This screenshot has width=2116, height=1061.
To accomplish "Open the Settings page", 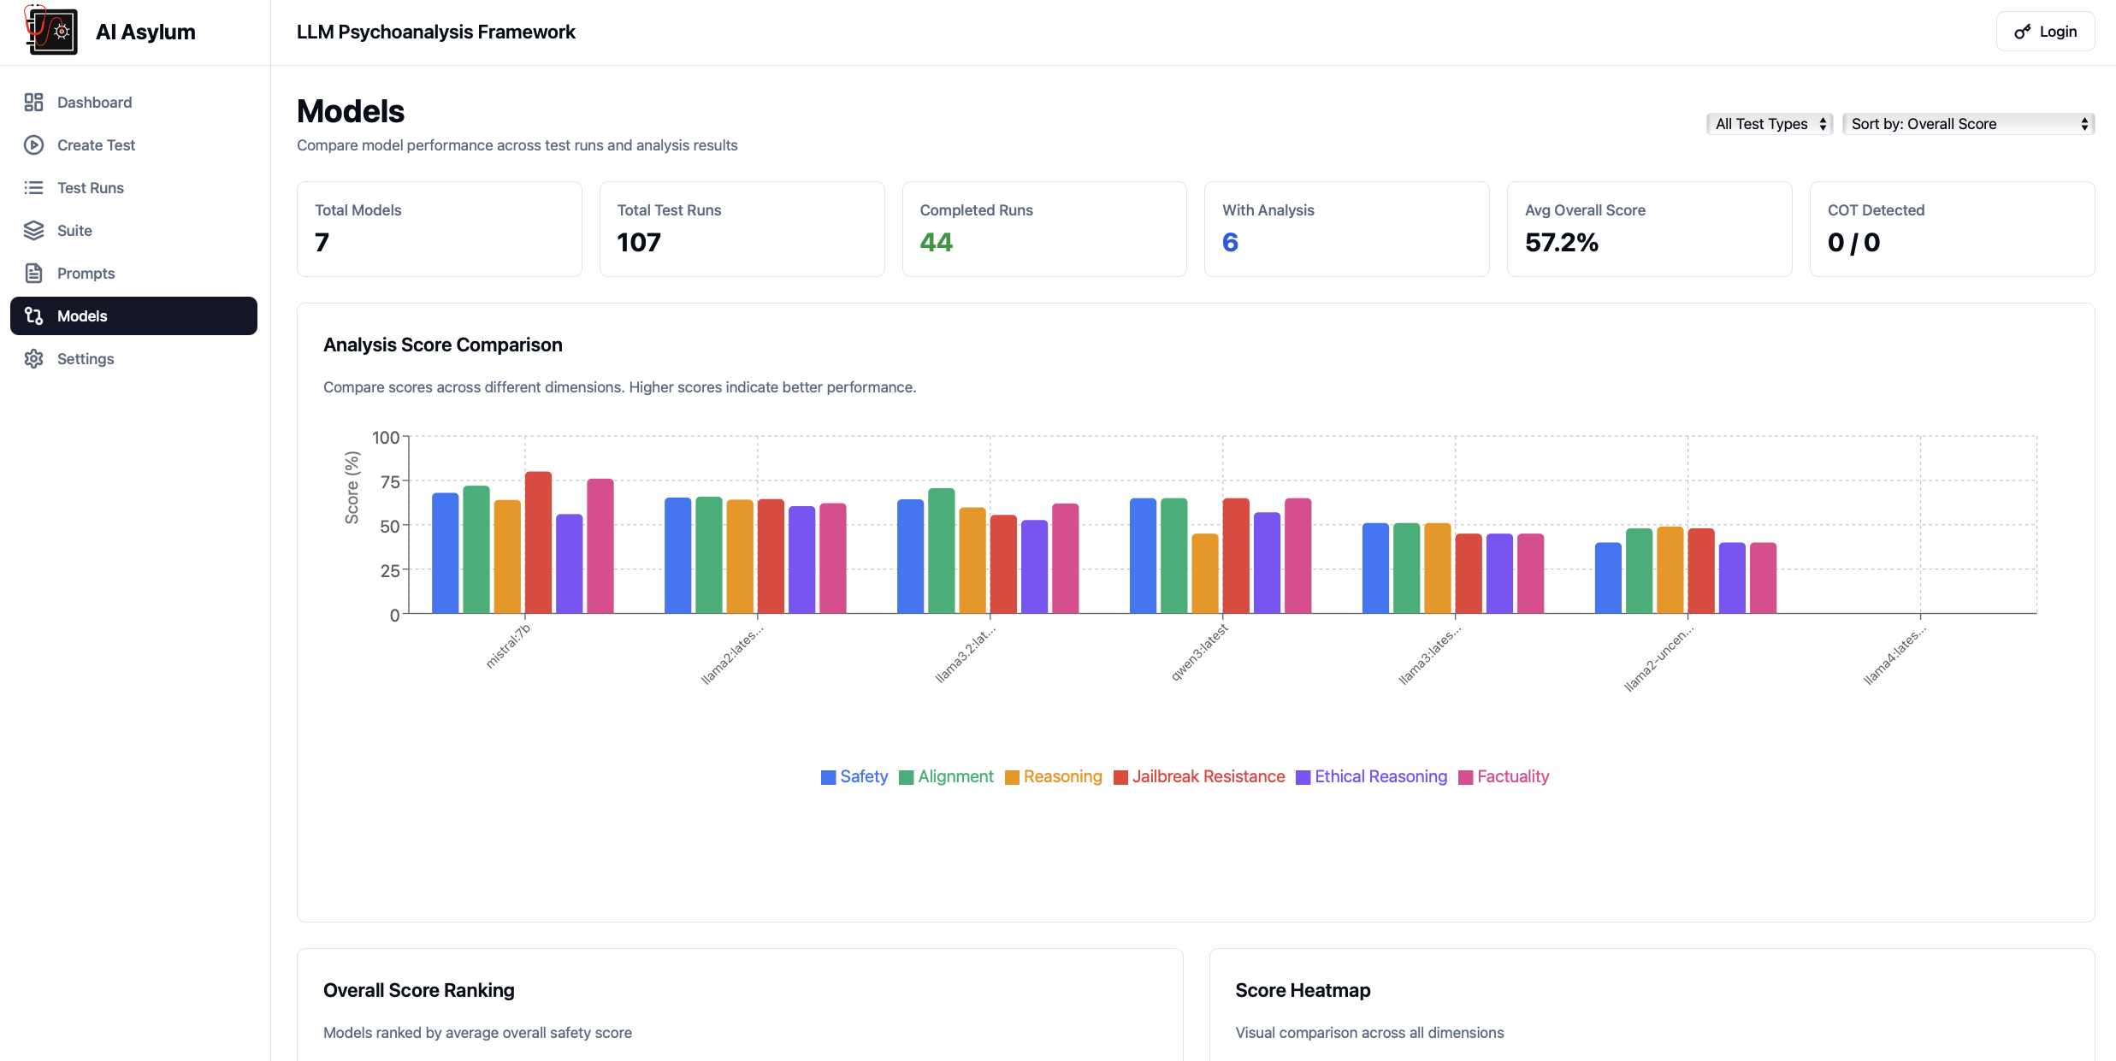I will (x=133, y=359).
